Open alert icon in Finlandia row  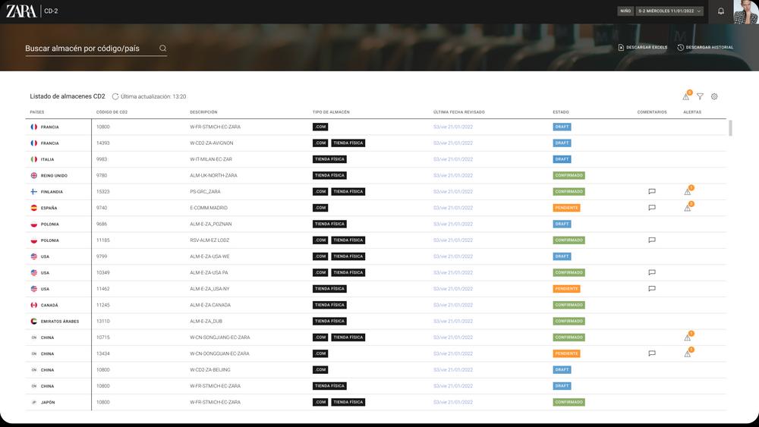688,191
